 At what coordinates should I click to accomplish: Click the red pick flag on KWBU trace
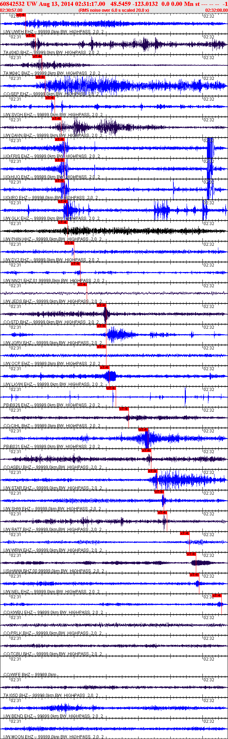pos(217,596)
